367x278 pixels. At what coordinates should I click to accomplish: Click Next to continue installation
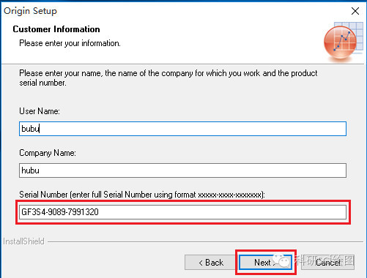(265, 263)
